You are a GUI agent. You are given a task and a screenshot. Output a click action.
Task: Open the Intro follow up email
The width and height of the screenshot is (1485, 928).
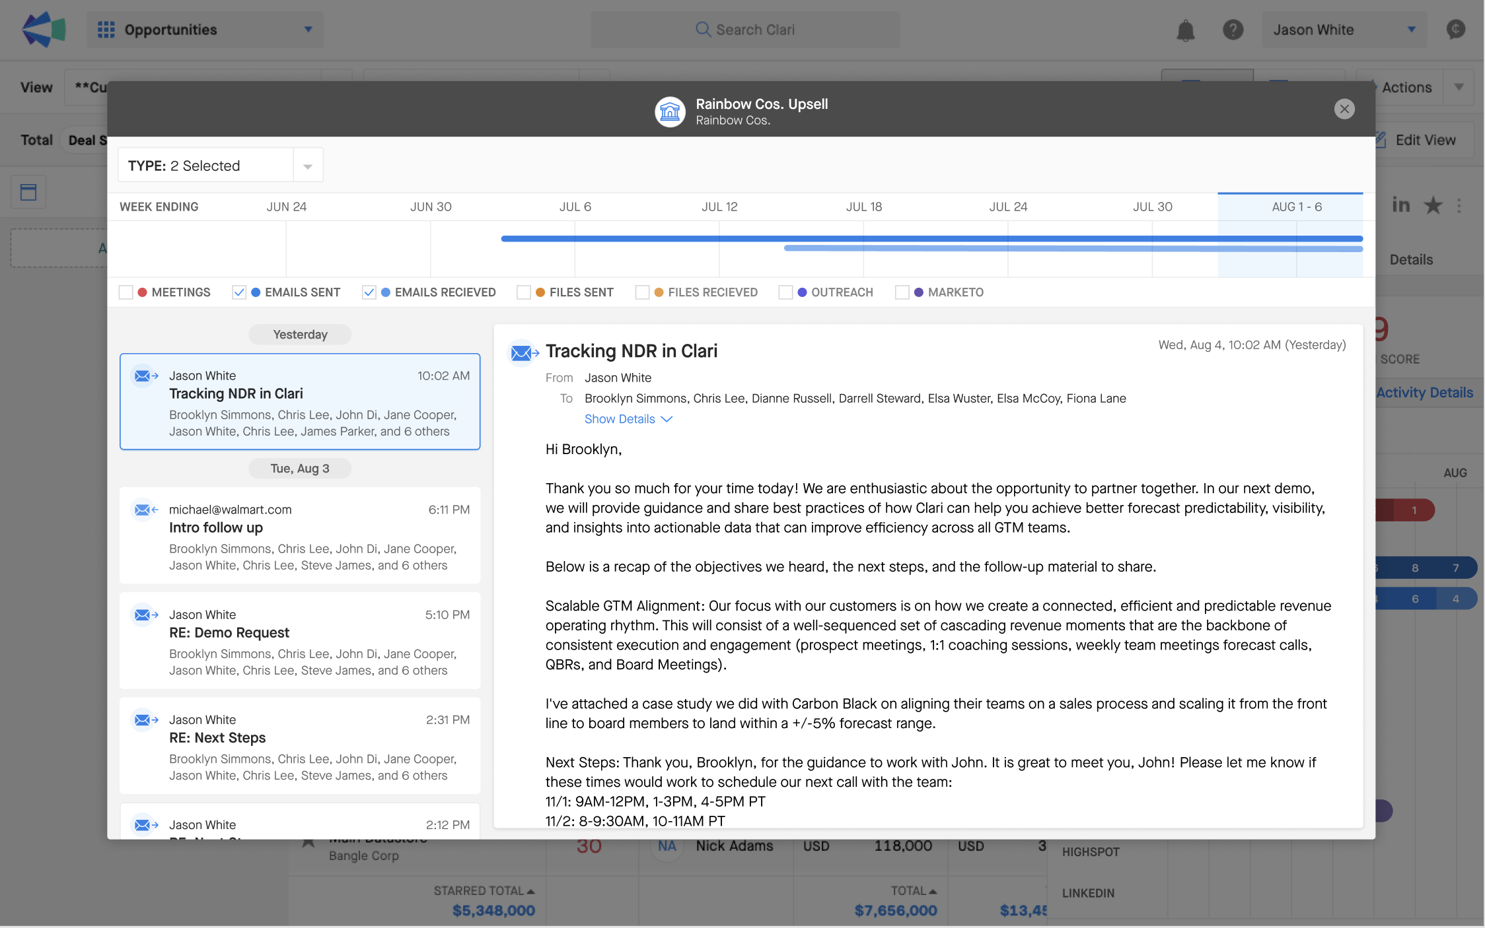300,535
